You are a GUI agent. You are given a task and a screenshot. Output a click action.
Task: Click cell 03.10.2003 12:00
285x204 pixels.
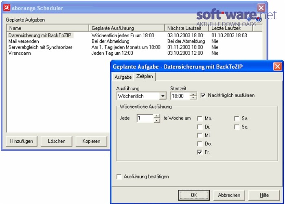coord(185,53)
